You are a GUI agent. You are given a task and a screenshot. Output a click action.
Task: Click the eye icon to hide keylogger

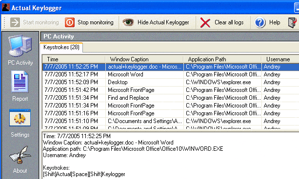click(128, 22)
